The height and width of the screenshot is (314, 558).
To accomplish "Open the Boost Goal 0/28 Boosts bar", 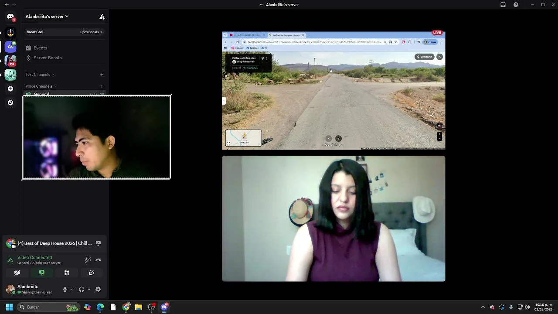I will pyautogui.click(x=65, y=32).
